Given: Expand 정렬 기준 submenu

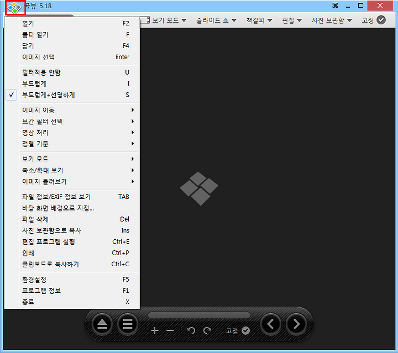Looking at the screenshot, I should point(72,144).
